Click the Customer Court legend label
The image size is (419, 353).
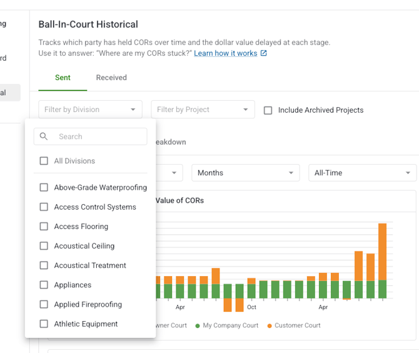tap(298, 325)
